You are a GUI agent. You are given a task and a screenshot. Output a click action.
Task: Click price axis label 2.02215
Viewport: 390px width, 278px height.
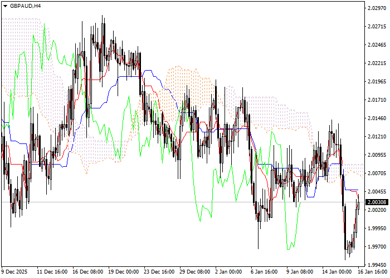[377, 63]
